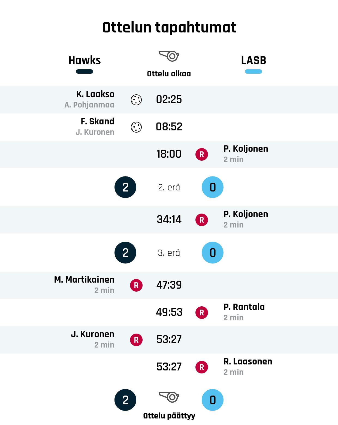Click M. Martikainen's red penalty icon

[136, 285]
